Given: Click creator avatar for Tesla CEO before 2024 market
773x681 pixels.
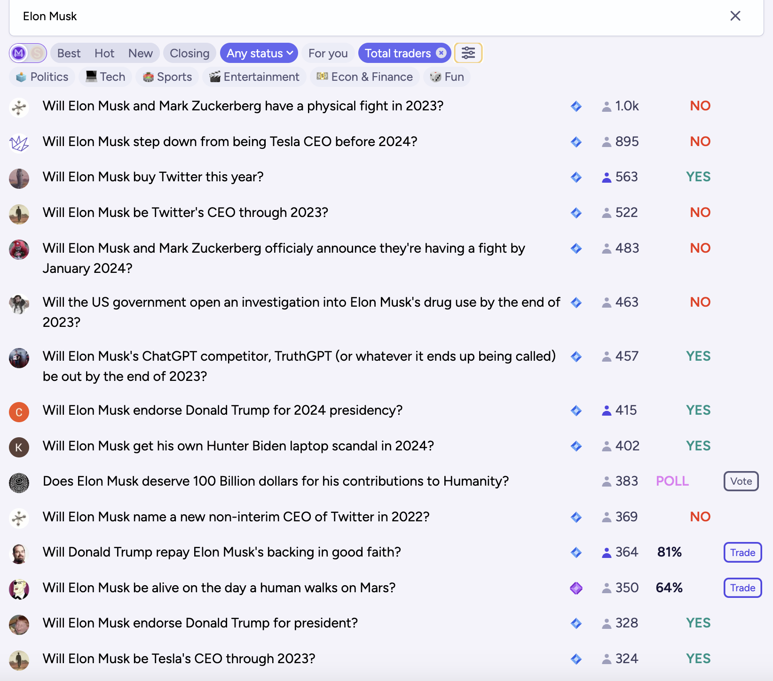Looking at the screenshot, I should tap(19, 143).
